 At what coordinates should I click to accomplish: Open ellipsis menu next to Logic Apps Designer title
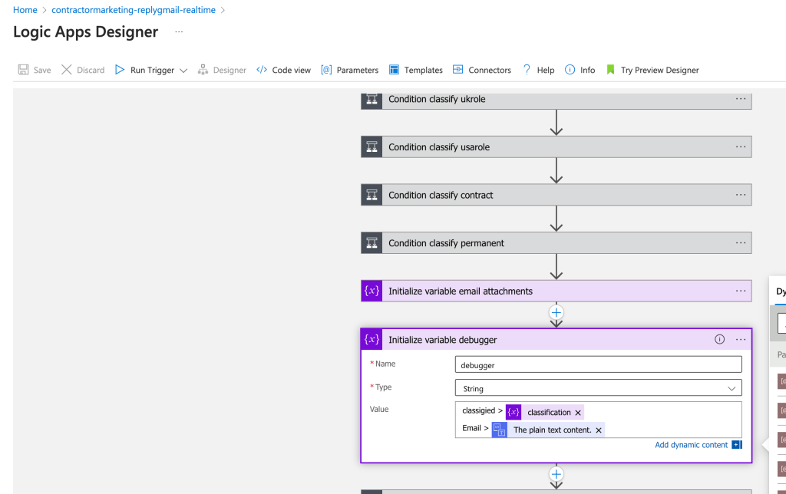coord(179,31)
